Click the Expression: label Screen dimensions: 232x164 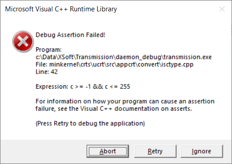click(52, 87)
